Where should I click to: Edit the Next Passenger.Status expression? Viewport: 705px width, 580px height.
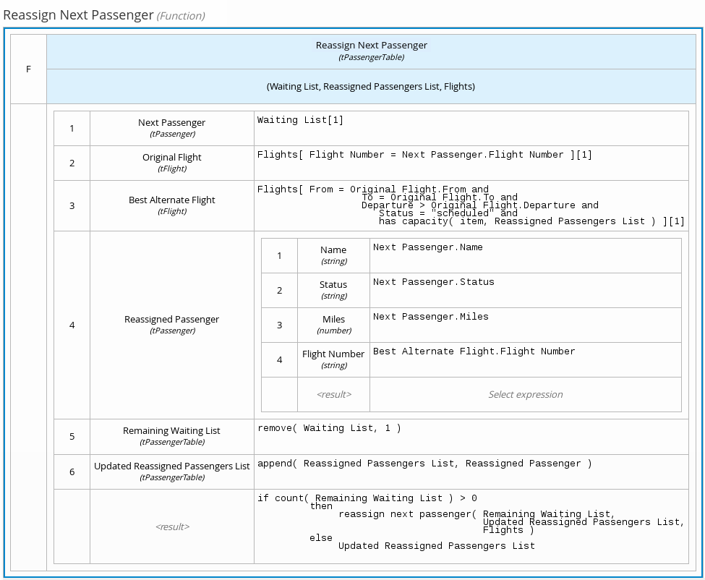click(x=525, y=290)
